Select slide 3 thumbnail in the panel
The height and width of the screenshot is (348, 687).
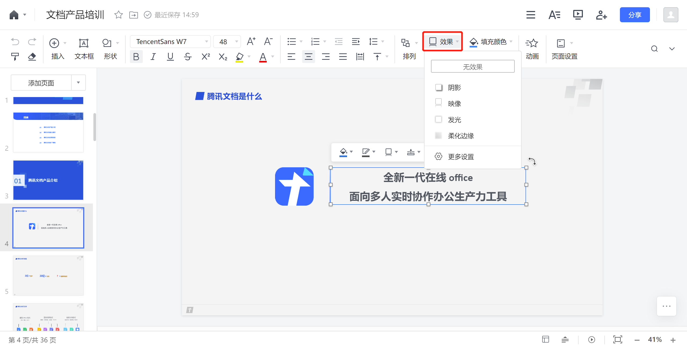[x=48, y=180]
